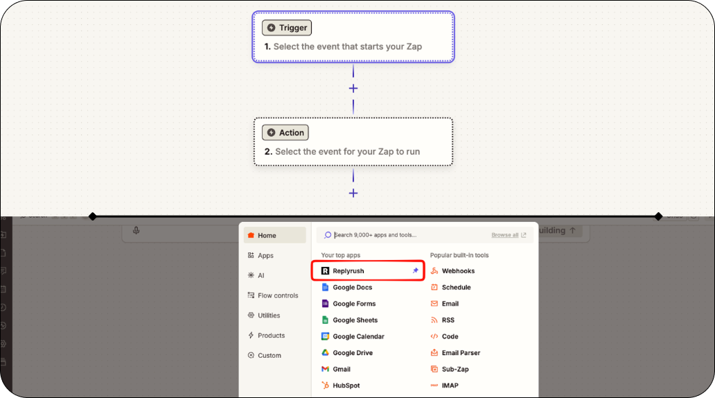
Task: Click the Browse all link
Action: (x=509, y=235)
